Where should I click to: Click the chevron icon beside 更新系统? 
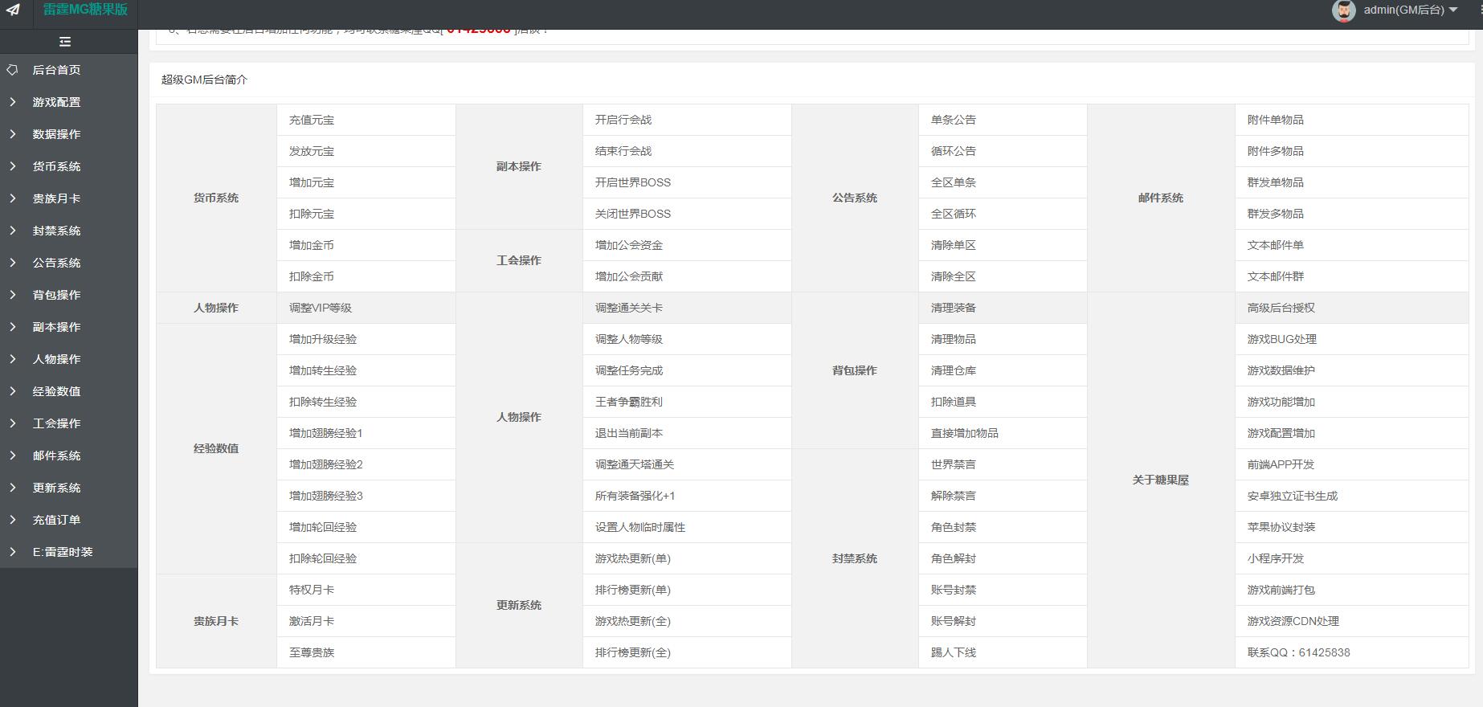[x=12, y=488]
